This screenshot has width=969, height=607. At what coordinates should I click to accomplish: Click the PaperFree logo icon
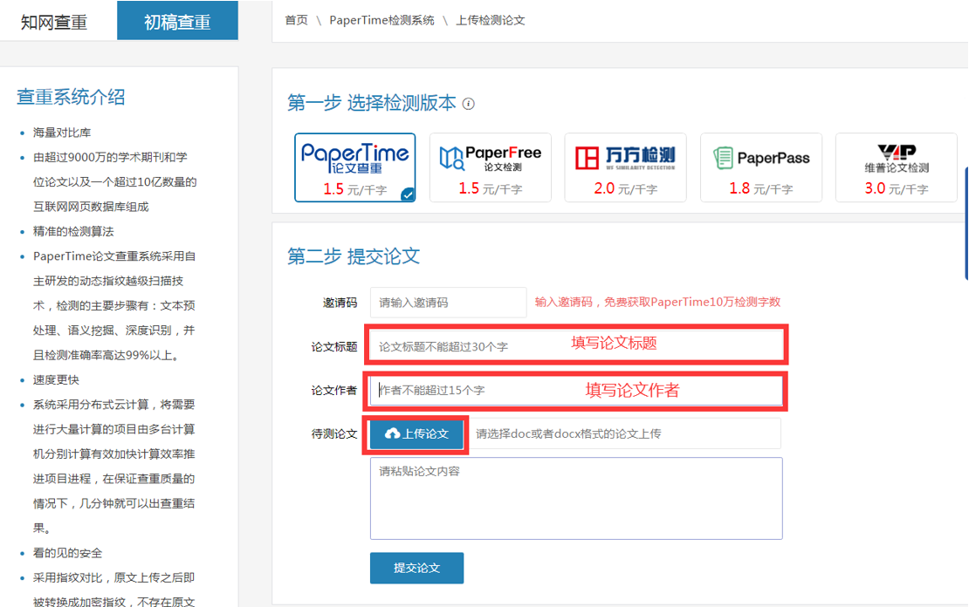(451, 158)
